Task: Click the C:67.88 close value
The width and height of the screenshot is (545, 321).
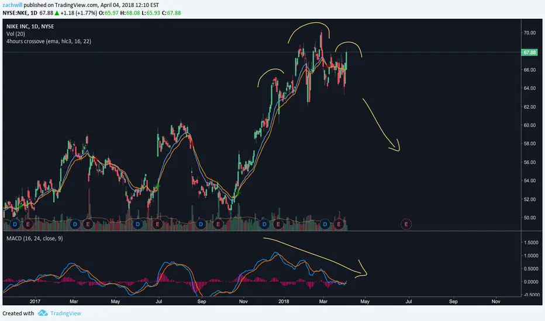Action: coord(171,13)
